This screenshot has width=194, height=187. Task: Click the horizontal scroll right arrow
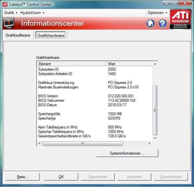click(x=149, y=143)
